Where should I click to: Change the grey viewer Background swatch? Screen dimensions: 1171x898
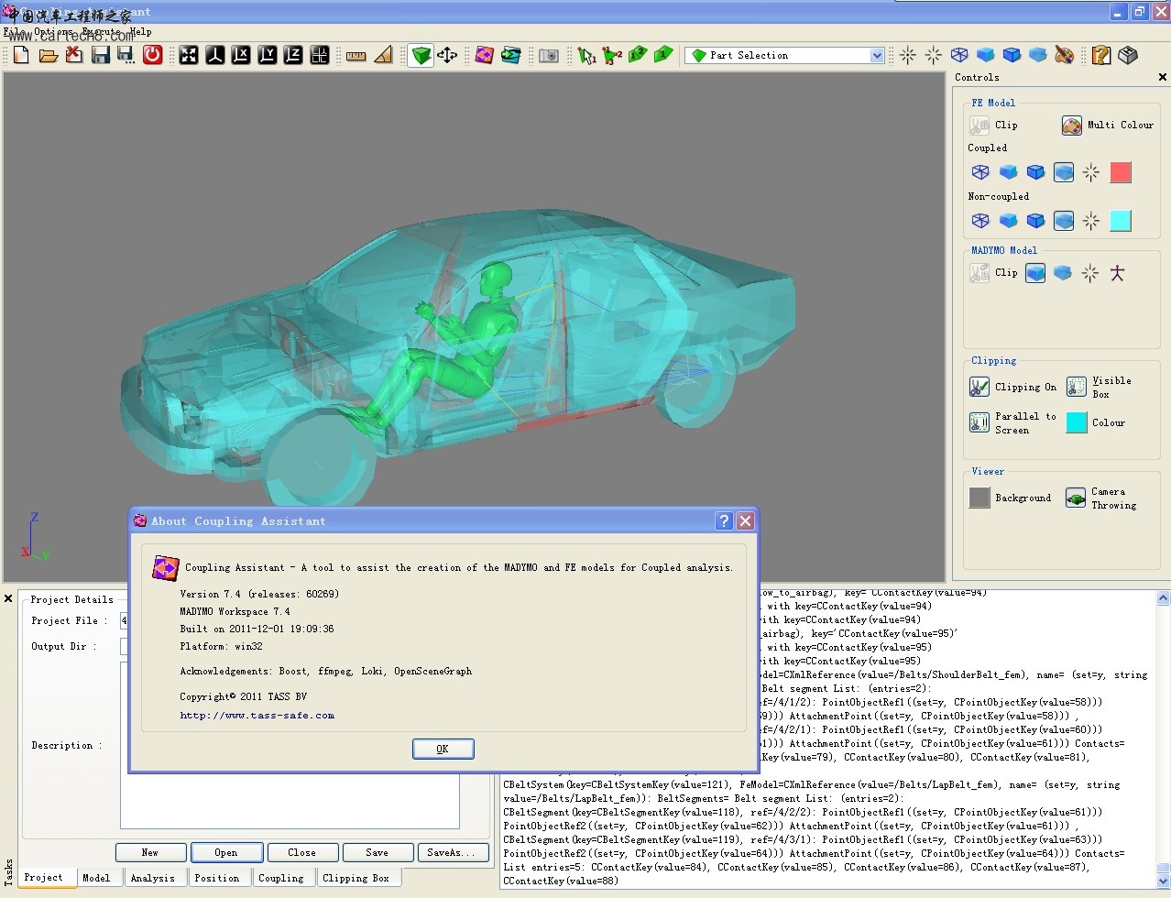[980, 498]
